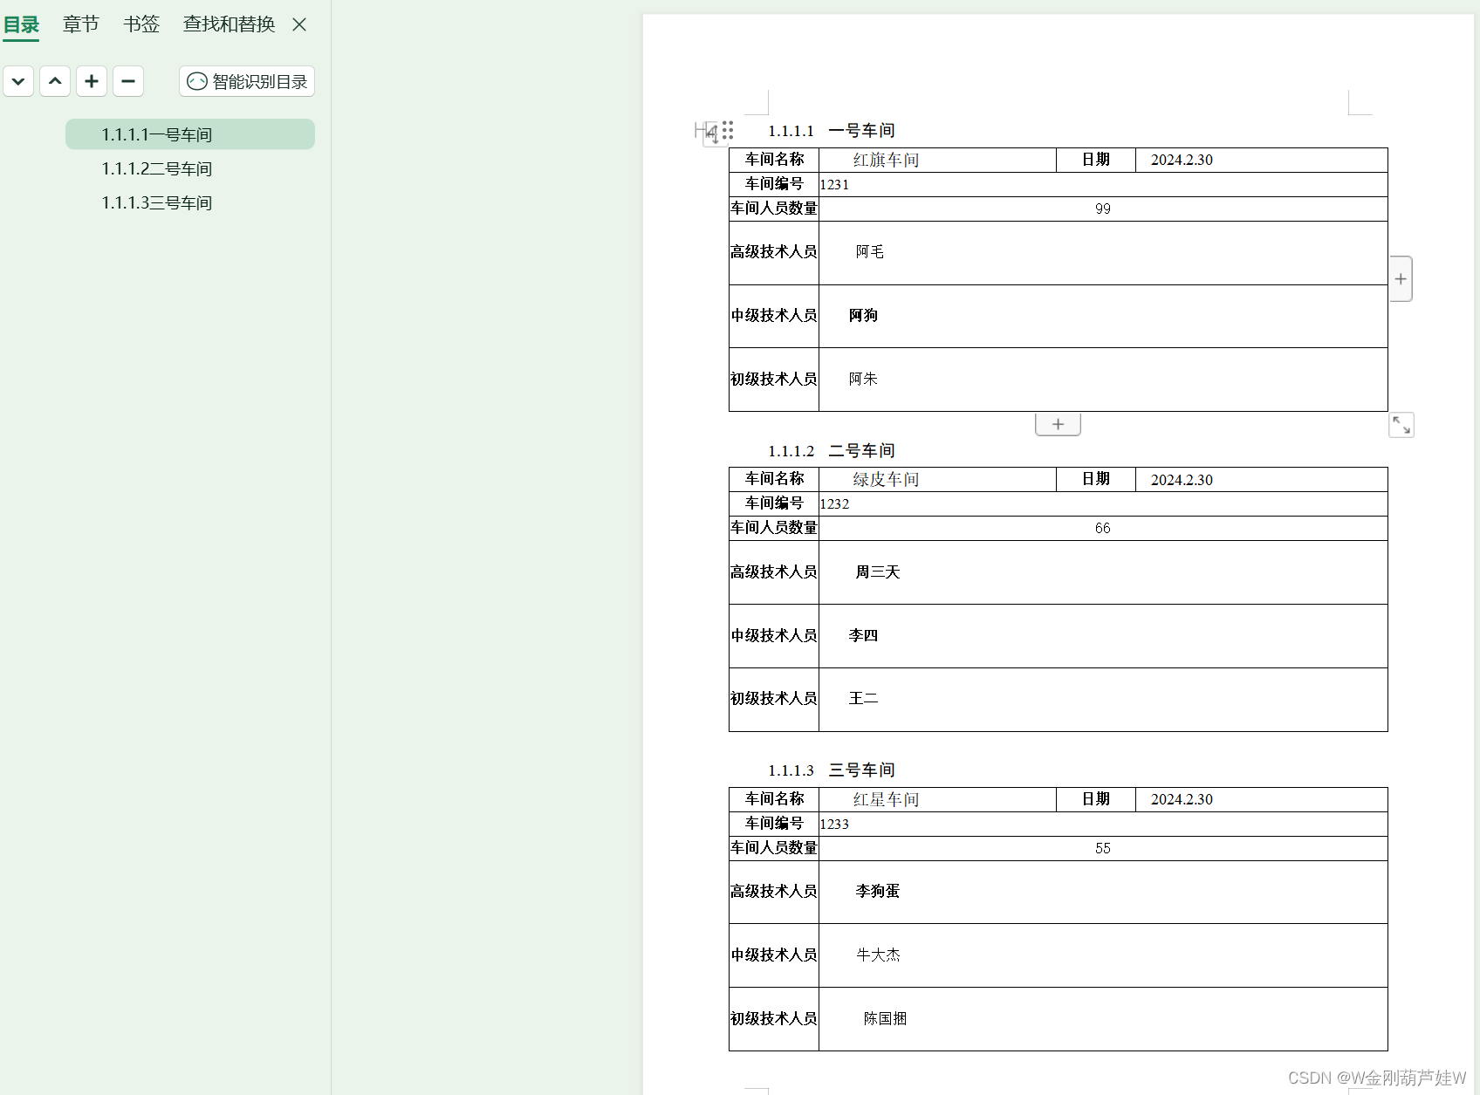Click the plus icon to add table row
The image size is (1480, 1095).
[x=1057, y=424]
